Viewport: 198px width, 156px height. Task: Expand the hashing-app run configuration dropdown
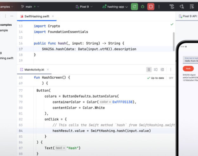(117, 6)
